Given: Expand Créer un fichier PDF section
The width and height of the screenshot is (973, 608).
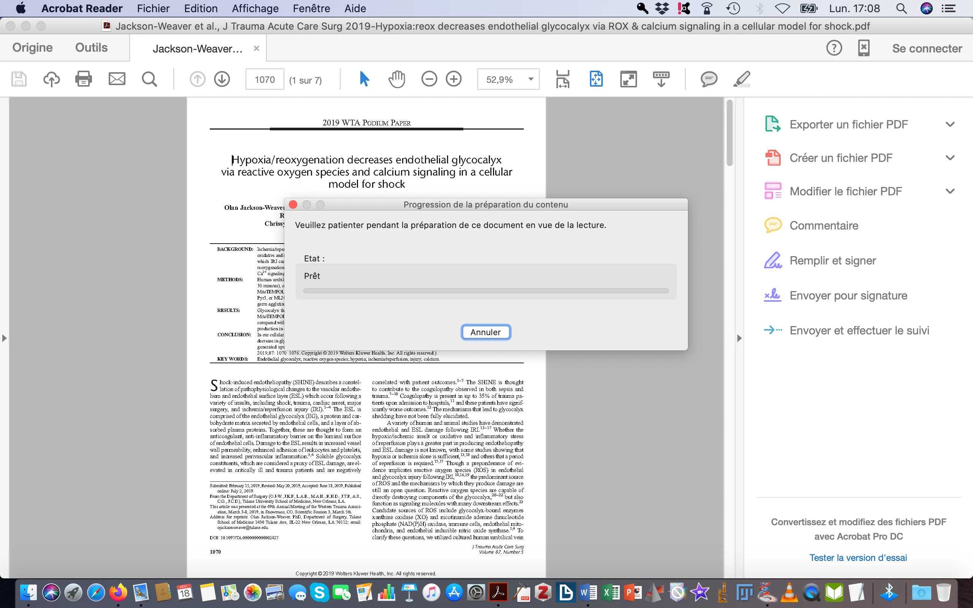Looking at the screenshot, I should (x=950, y=158).
